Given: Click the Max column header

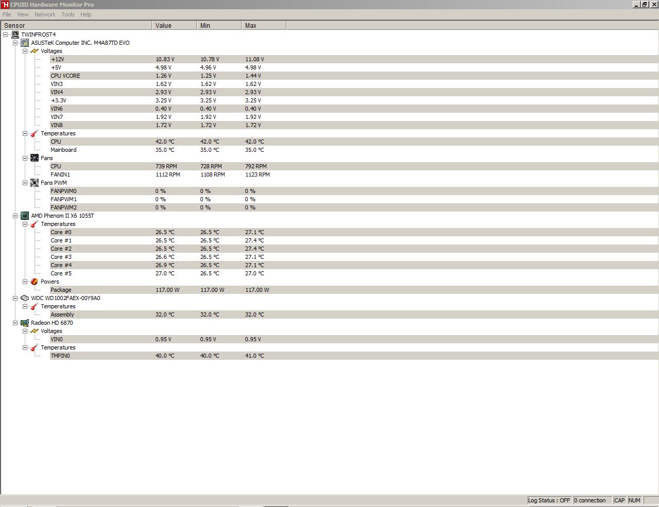Looking at the screenshot, I should [x=264, y=25].
